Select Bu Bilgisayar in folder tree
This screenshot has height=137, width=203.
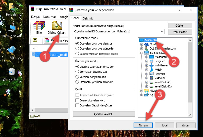(x=157, y=53)
